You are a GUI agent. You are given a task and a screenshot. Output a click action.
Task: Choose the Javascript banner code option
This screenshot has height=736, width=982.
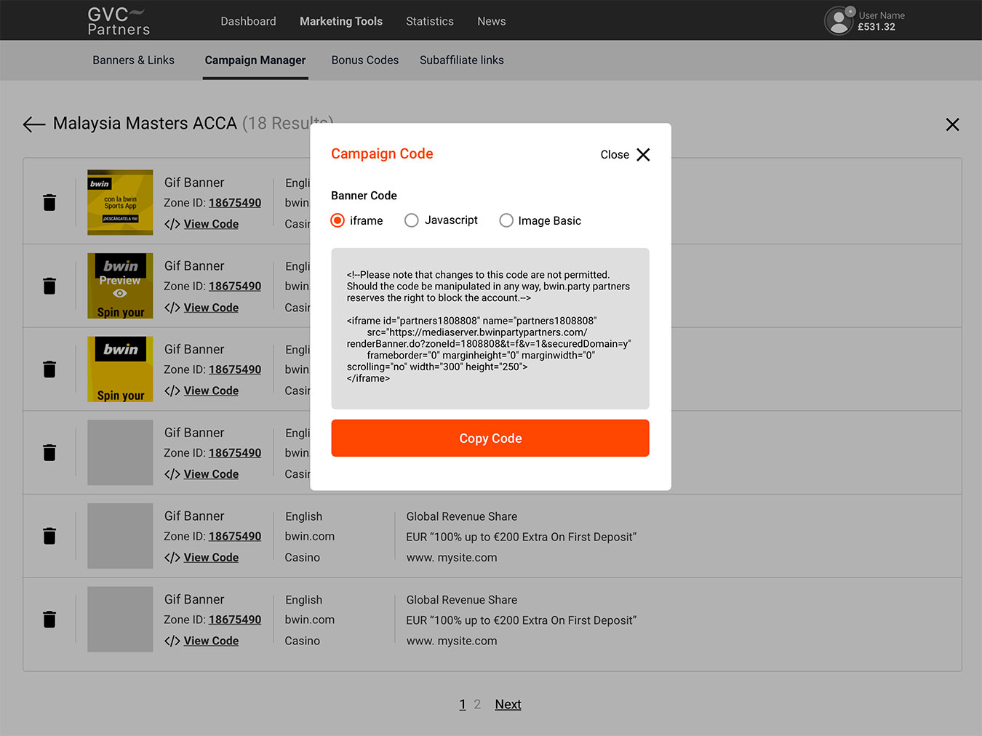pos(412,220)
